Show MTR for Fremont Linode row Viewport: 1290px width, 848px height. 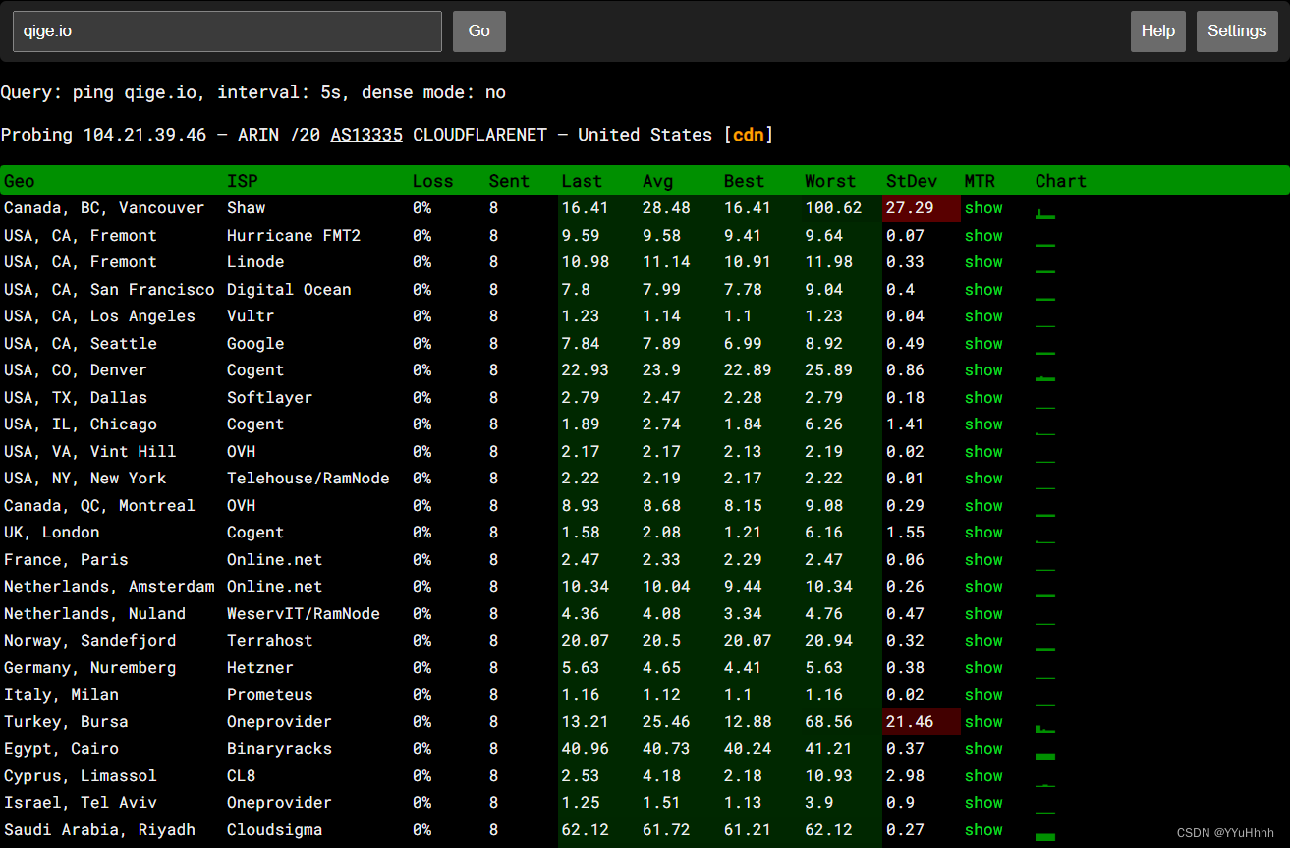(983, 262)
